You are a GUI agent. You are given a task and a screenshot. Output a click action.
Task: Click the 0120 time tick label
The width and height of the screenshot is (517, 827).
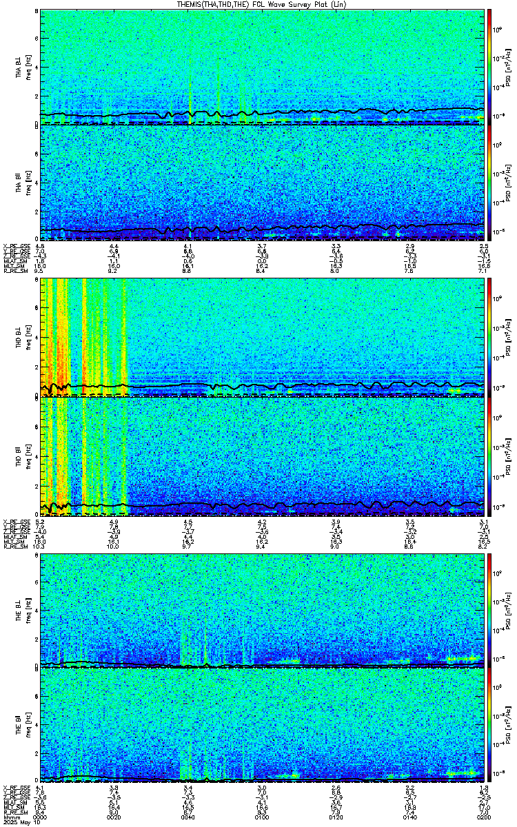(336, 816)
